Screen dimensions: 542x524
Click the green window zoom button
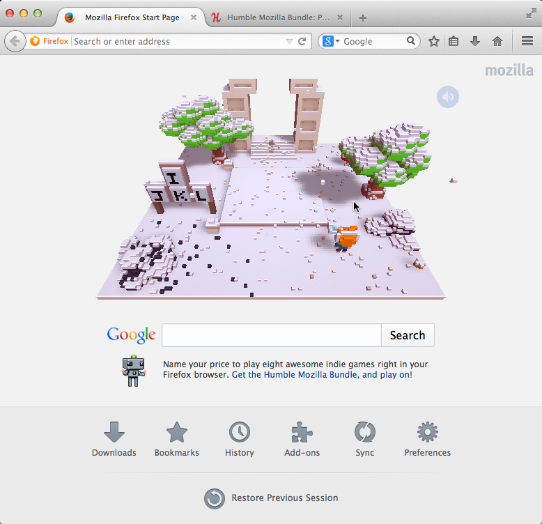point(38,13)
